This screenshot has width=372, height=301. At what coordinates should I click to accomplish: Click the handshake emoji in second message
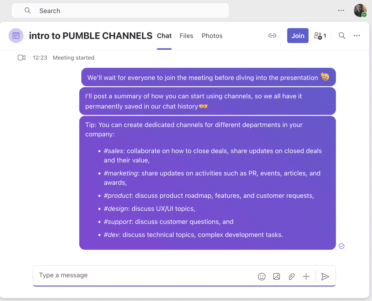203,106
